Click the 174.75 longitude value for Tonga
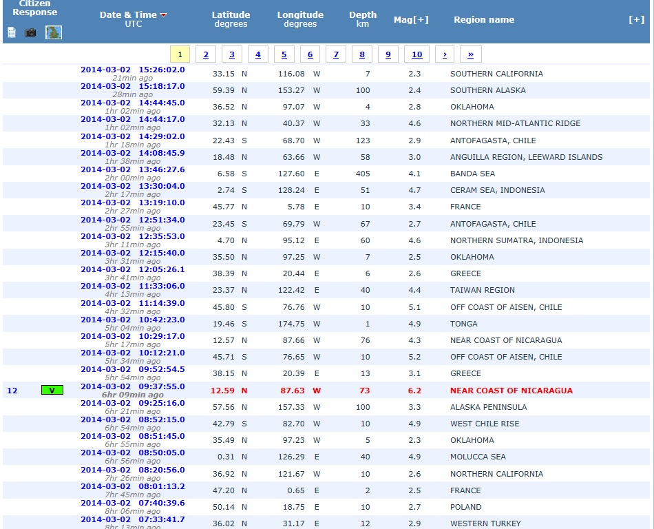The width and height of the screenshot is (654, 529). click(291, 324)
